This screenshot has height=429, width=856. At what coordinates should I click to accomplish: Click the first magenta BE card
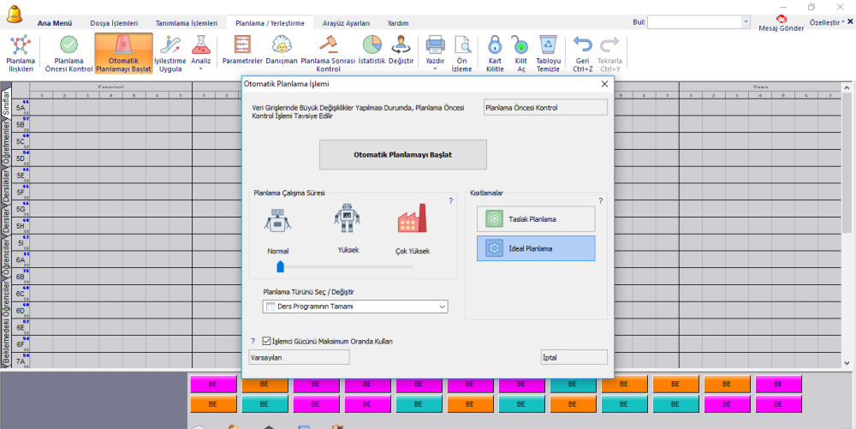pyautogui.click(x=213, y=384)
